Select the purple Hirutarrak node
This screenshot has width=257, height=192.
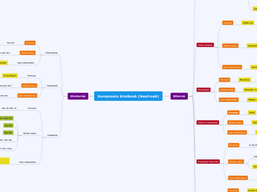tap(78, 96)
